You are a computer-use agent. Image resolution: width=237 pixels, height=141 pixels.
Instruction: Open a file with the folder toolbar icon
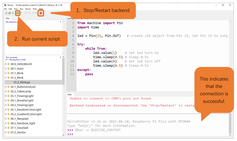(x=9, y=13)
